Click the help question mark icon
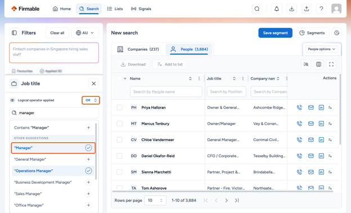Screen dimensions: 351x213 (x=321, y=9)
